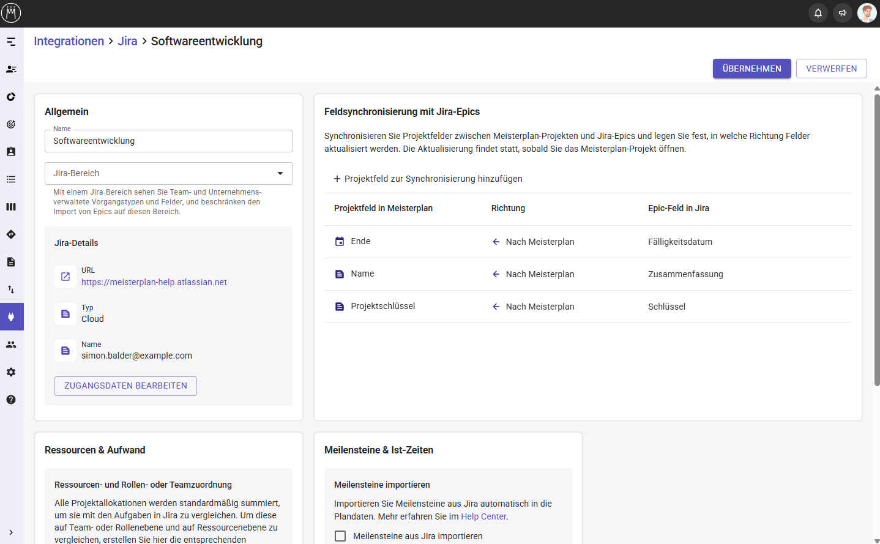Open the bulleted list sidebar icon
The width and height of the screenshot is (880, 544).
11,179
